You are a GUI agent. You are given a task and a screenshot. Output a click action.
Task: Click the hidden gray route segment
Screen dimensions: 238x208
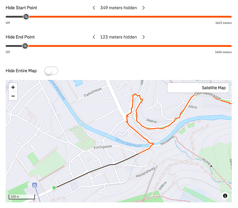(102, 168)
